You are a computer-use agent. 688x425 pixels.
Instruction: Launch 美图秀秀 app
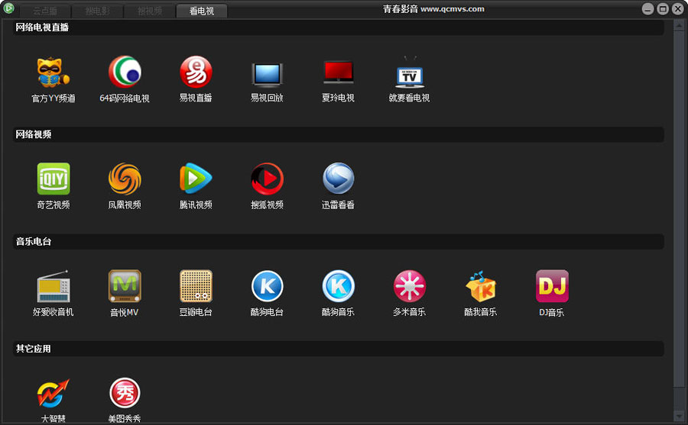pyautogui.click(x=125, y=394)
